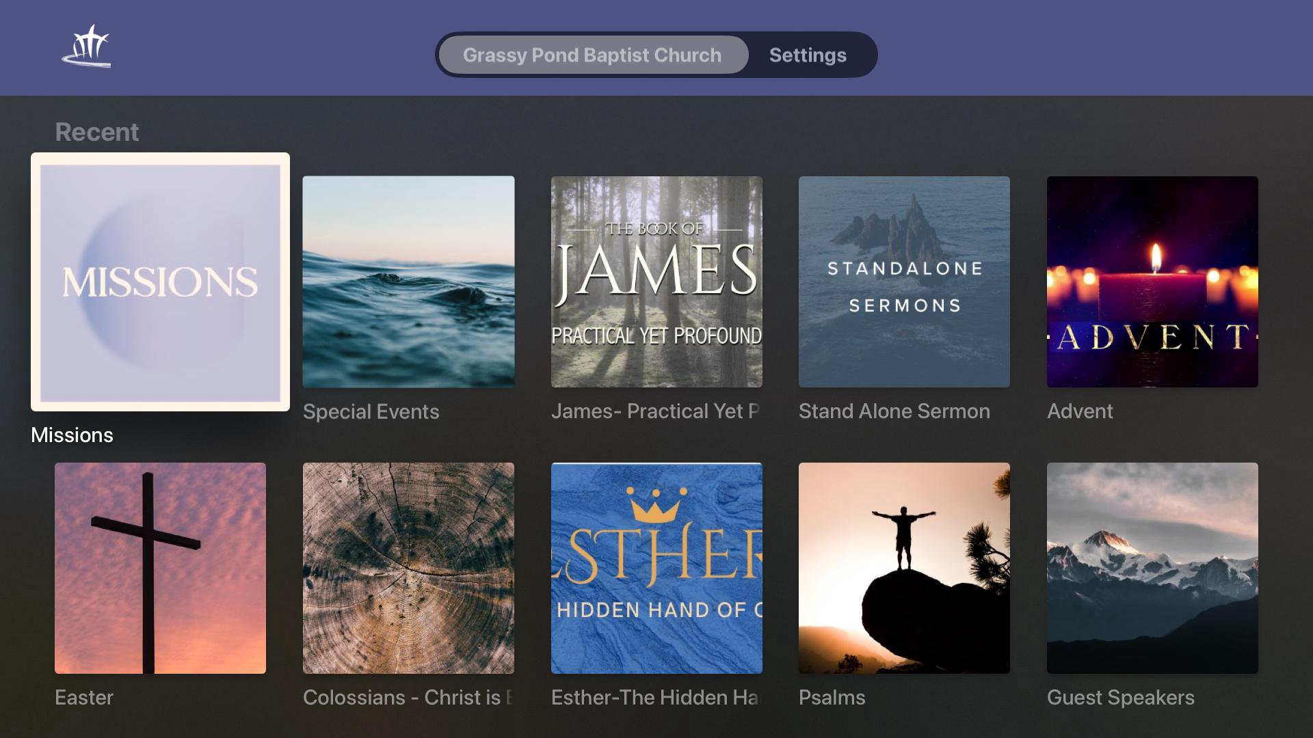This screenshot has width=1313, height=738.
Task: Click the Psalms caption text
Action: [832, 698]
